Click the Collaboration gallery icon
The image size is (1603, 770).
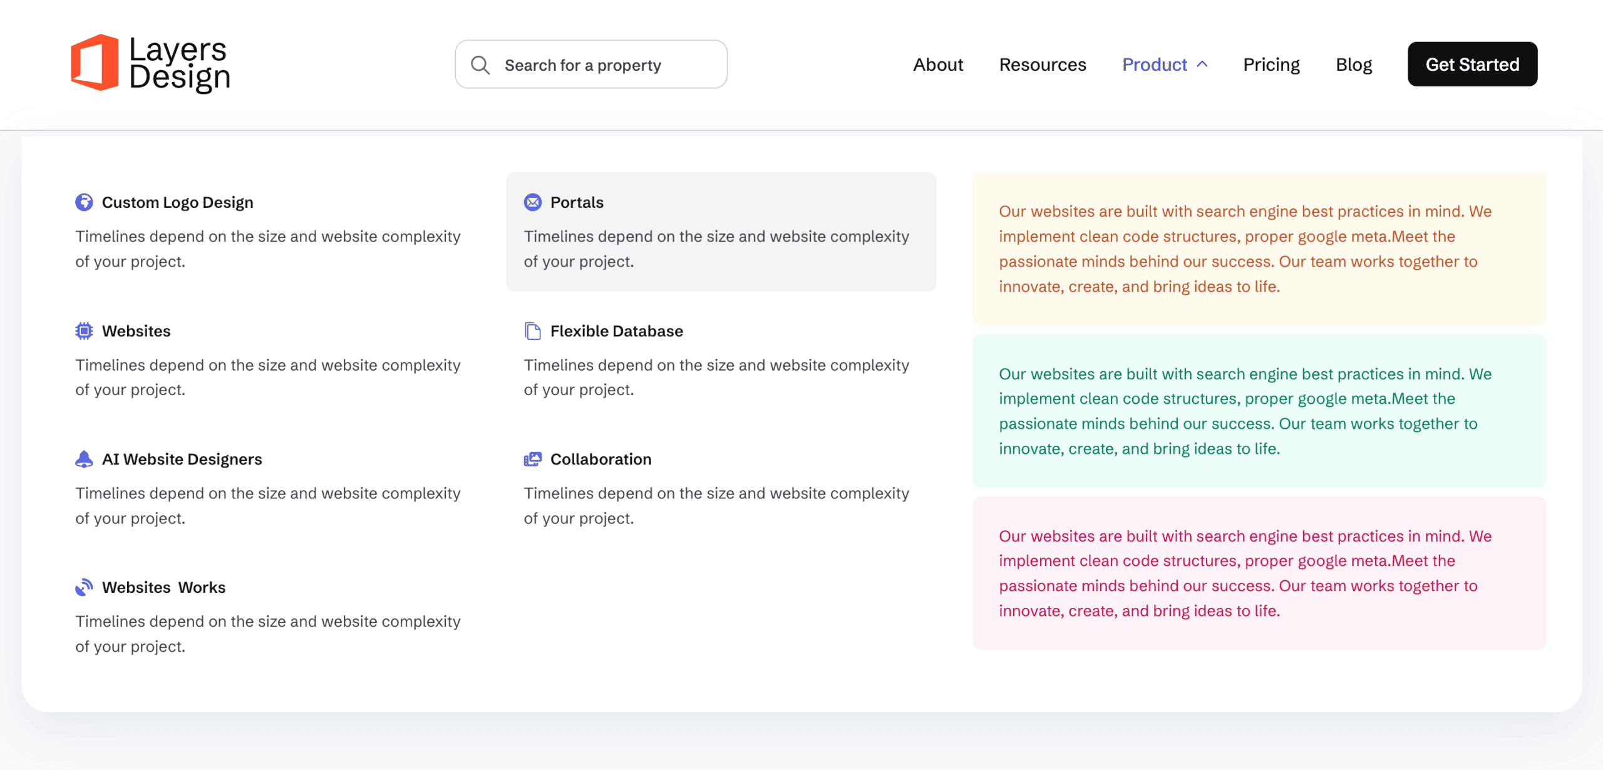point(532,459)
